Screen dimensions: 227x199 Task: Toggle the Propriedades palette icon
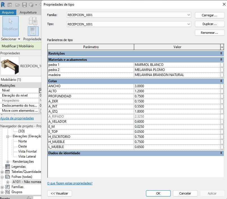coord(33,31)
